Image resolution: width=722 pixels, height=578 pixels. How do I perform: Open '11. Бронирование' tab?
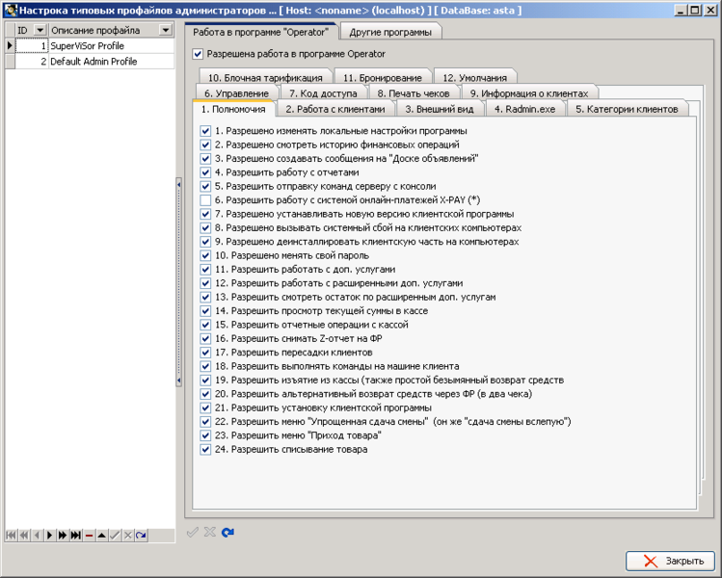[x=383, y=78]
